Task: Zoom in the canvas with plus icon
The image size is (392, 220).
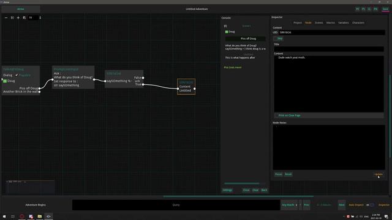Action: tap(18, 18)
